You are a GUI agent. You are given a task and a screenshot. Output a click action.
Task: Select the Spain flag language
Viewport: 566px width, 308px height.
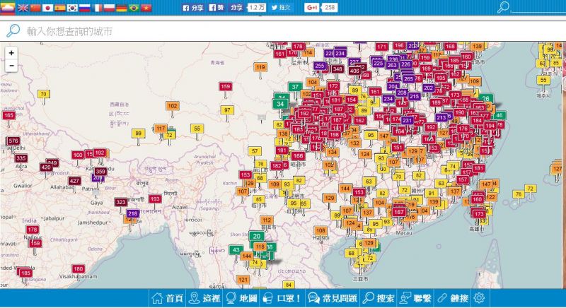[x=60, y=8]
